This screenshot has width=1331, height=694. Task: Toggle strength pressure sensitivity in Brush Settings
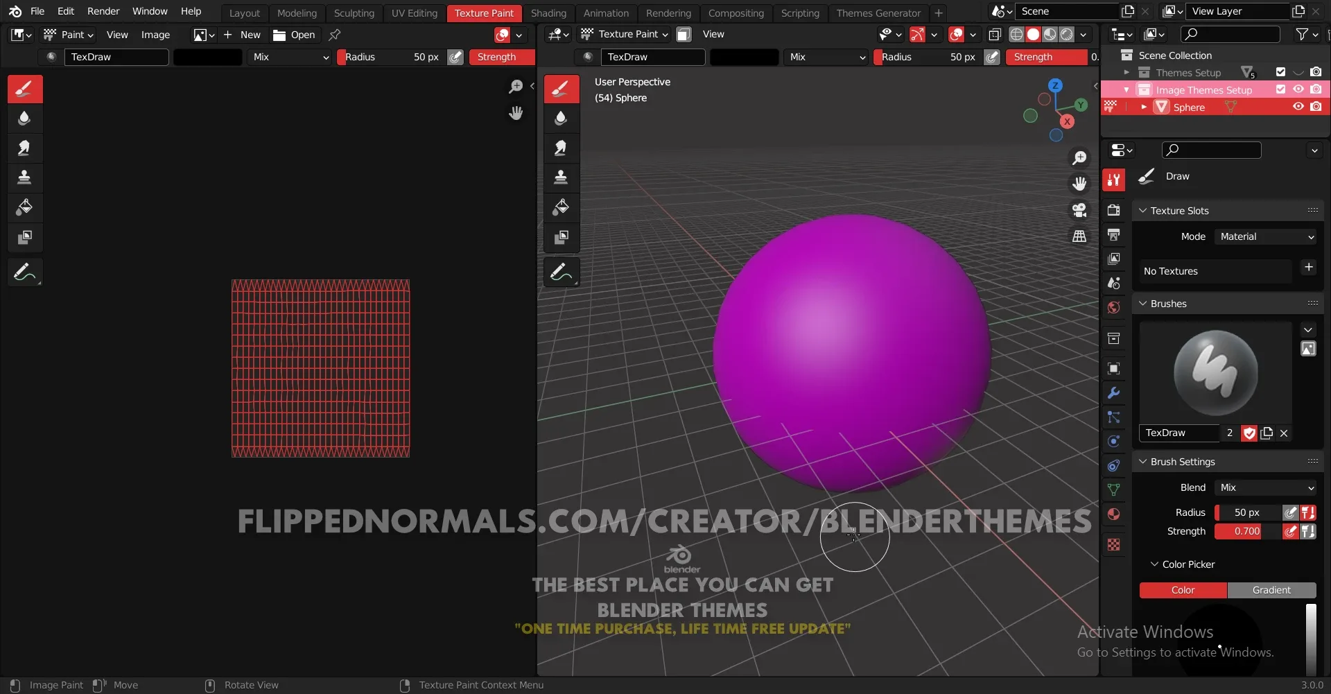(1290, 532)
